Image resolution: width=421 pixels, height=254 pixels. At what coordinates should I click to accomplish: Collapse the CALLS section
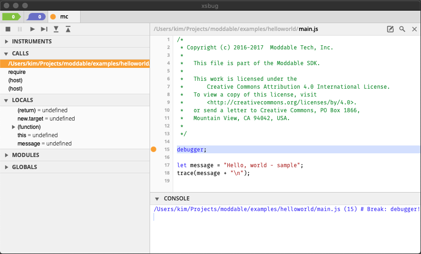point(75,54)
